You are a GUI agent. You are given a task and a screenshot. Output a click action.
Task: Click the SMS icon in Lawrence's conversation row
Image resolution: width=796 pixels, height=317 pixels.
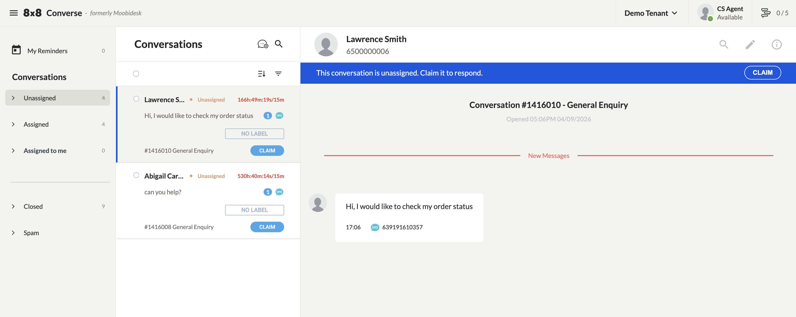tap(279, 115)
